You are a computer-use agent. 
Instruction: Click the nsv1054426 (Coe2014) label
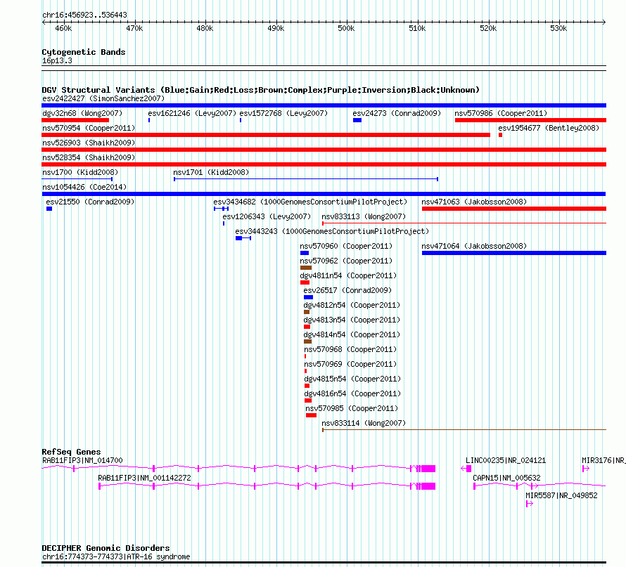[84, 187]
